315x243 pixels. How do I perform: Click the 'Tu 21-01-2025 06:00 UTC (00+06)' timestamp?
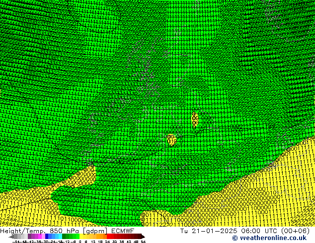pos(245,231)
